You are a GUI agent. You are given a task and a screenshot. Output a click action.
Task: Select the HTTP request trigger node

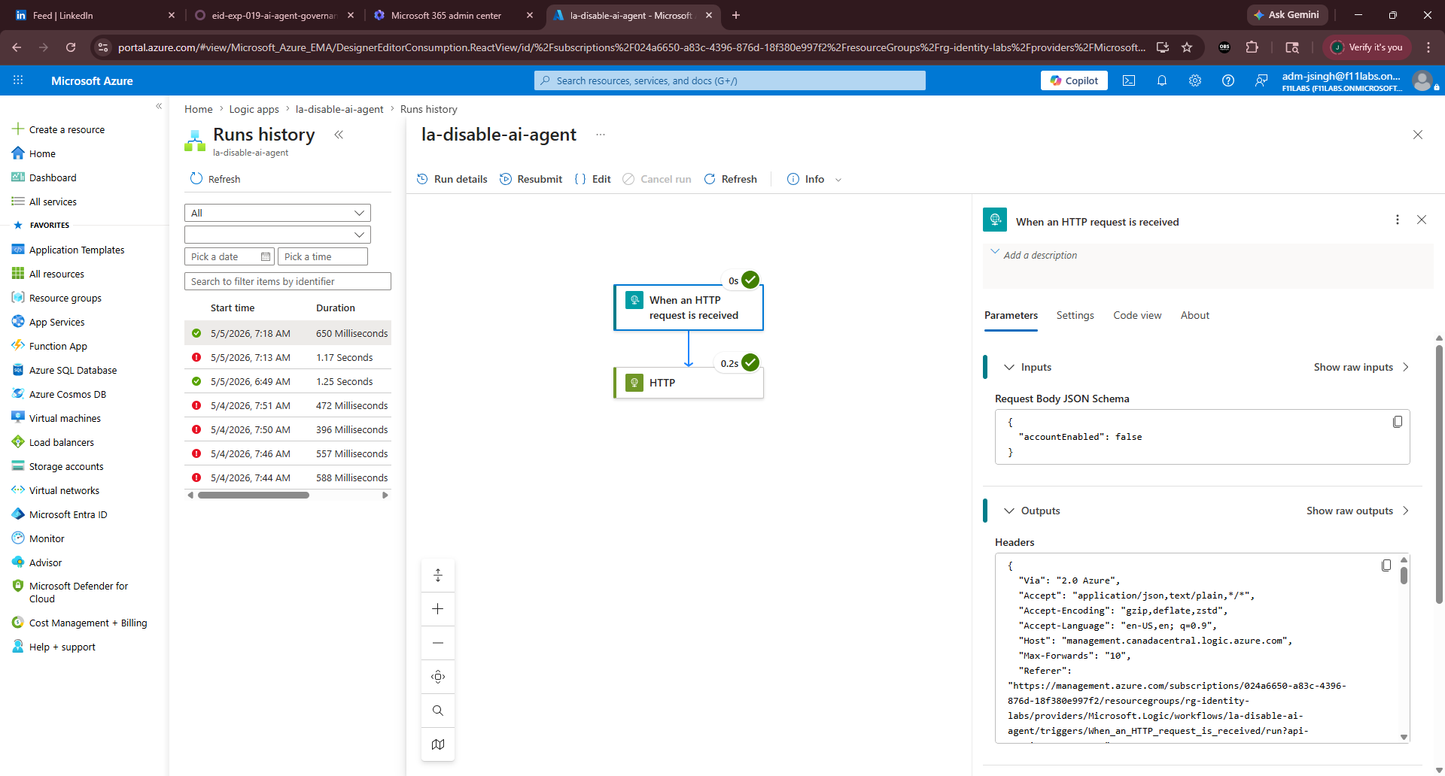[689, 308]
